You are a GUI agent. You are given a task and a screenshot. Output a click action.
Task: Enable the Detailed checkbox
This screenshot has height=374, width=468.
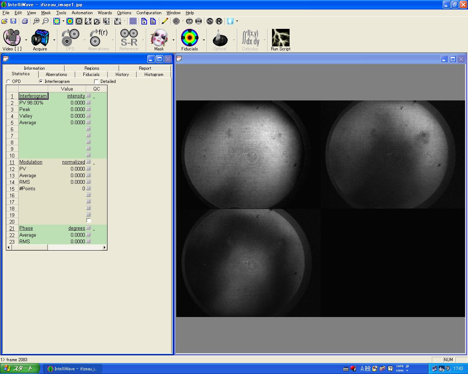tap(96, 81)
